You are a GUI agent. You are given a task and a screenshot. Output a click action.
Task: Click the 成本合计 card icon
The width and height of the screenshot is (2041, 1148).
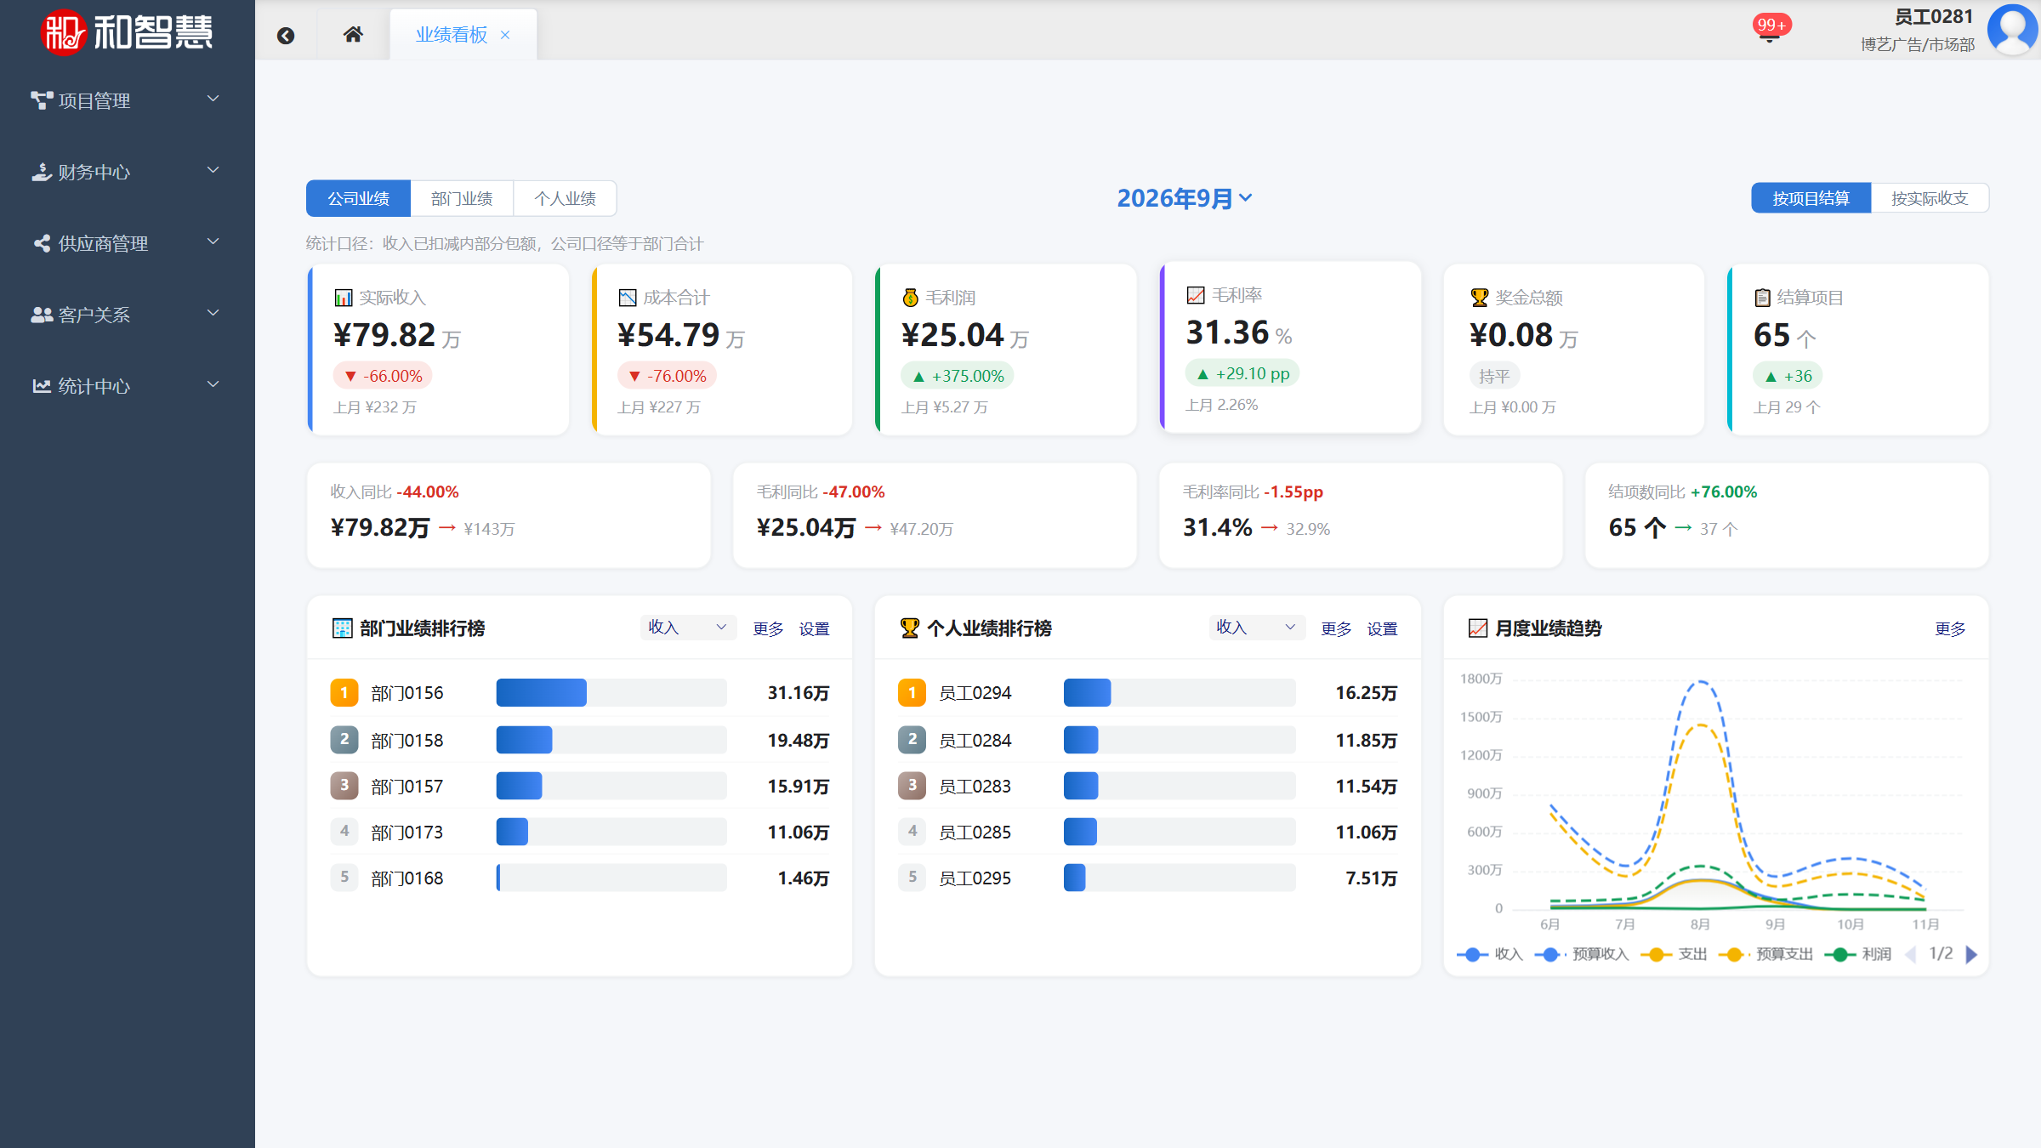click(628, 298)
